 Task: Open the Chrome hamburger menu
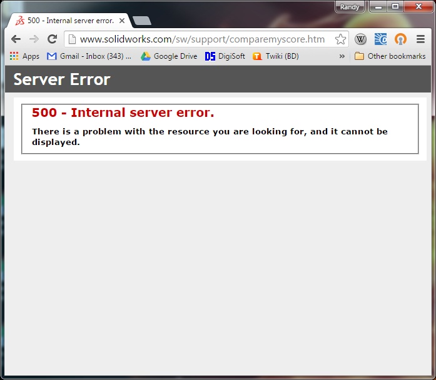click(x=420, y=39)
